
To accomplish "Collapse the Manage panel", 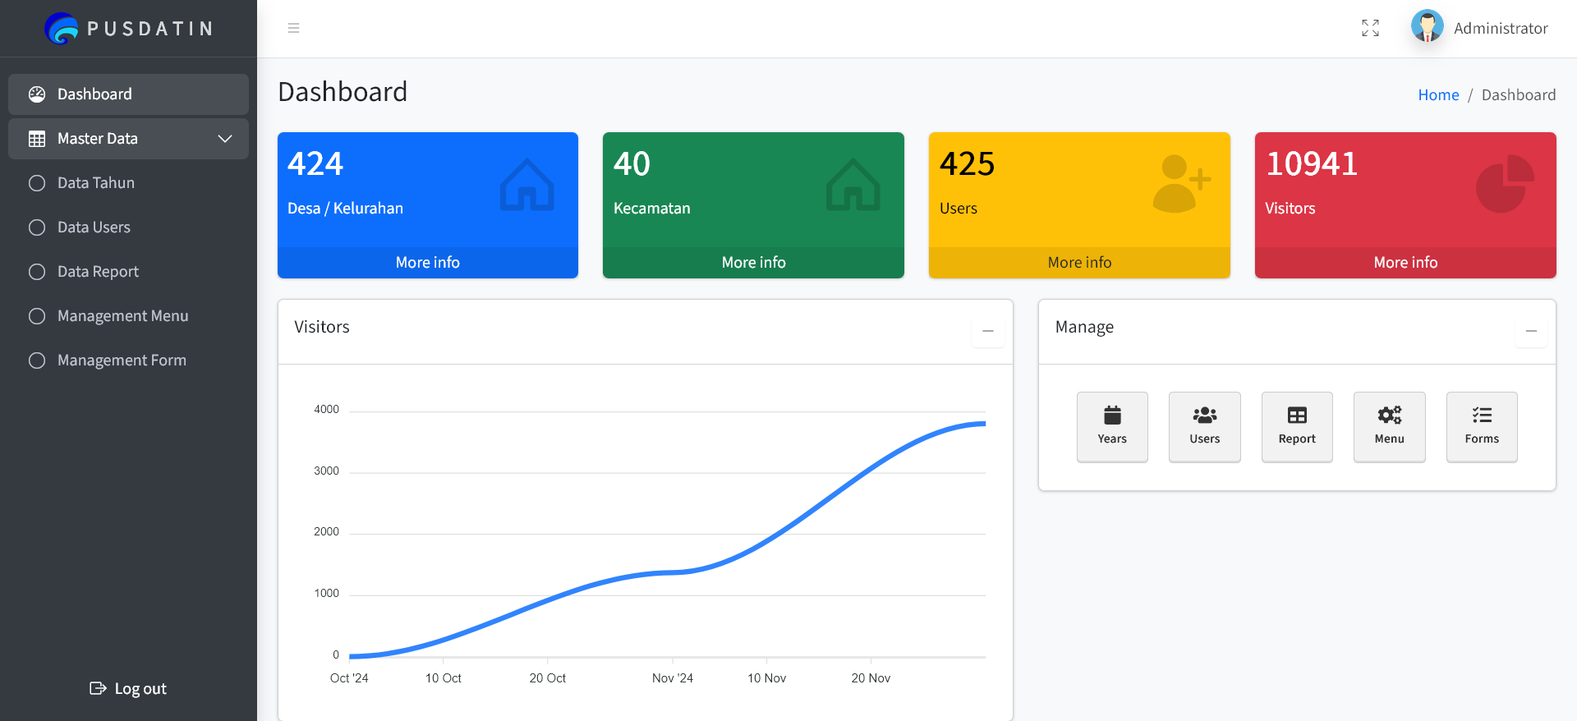I will coord(1531,331).
